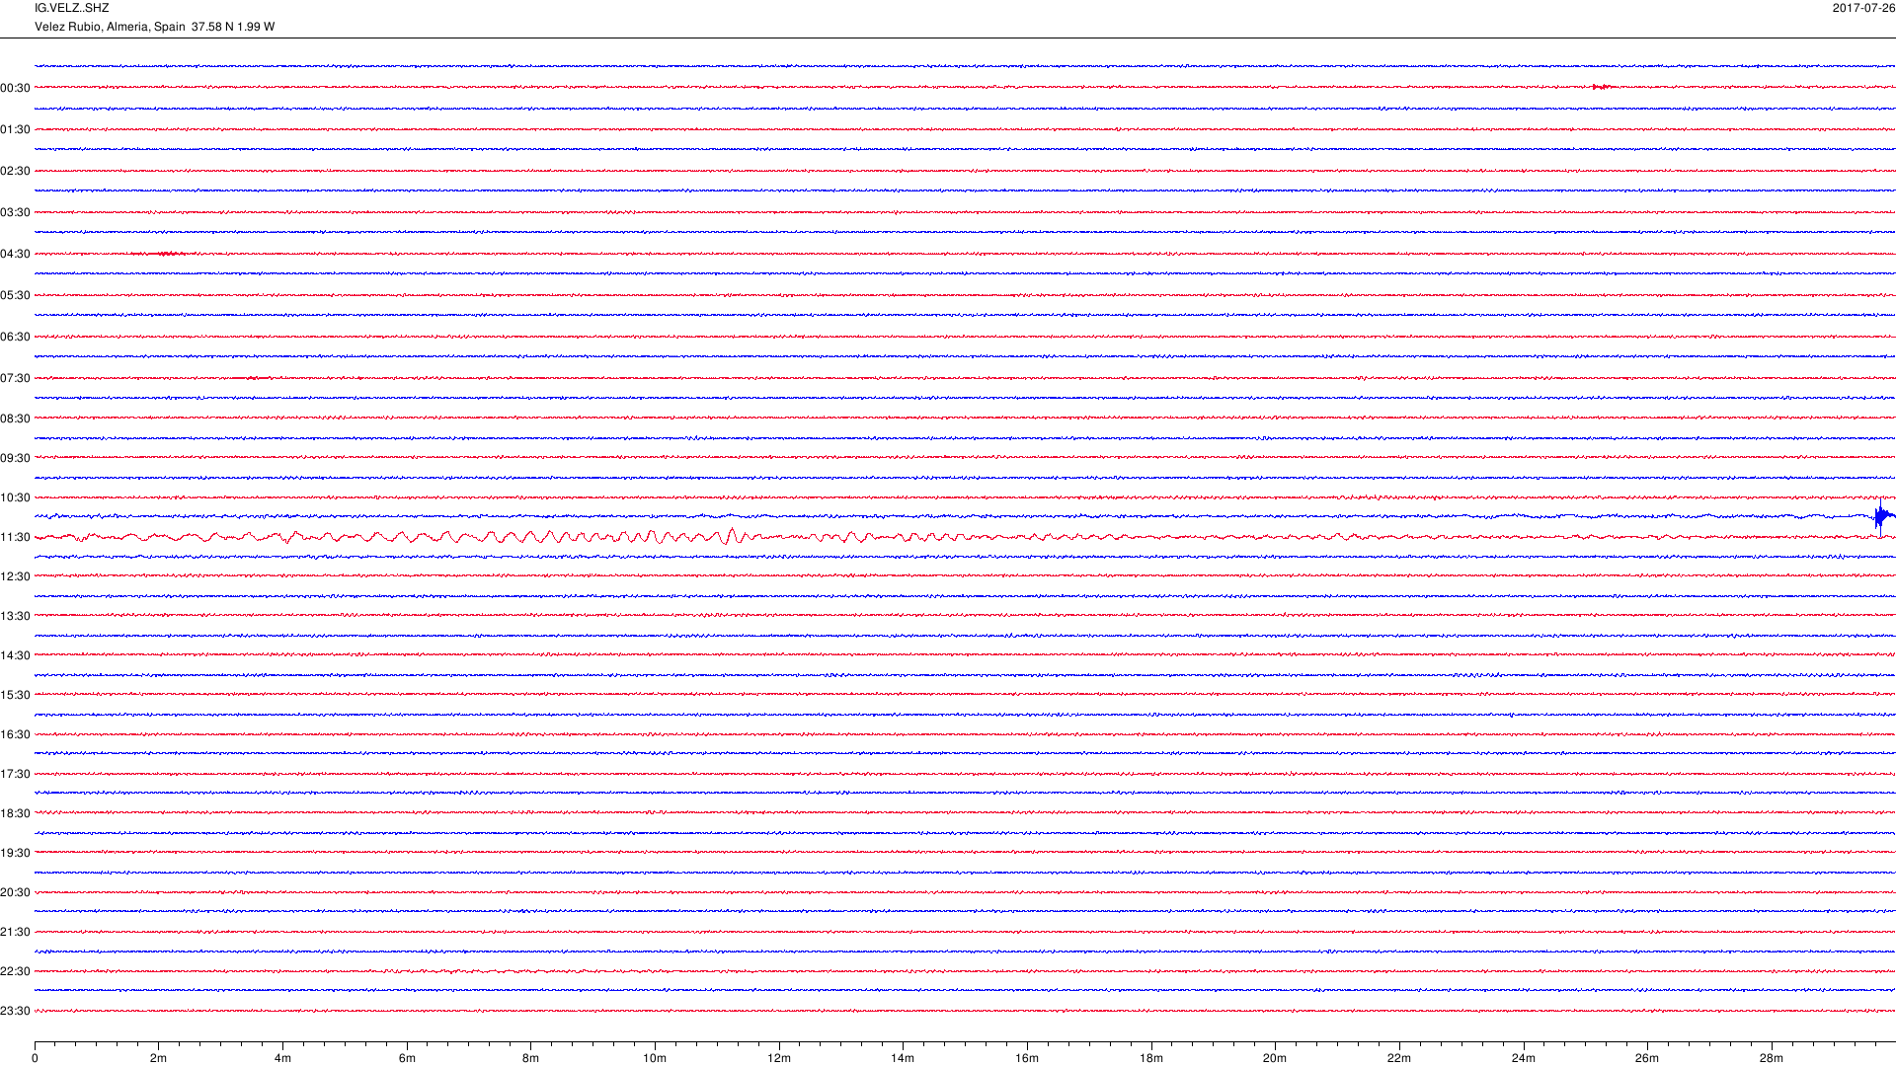Click the 8m tick label
The height and width of the screenshot is (1066, 1896).
click(x=530, y=1058)
